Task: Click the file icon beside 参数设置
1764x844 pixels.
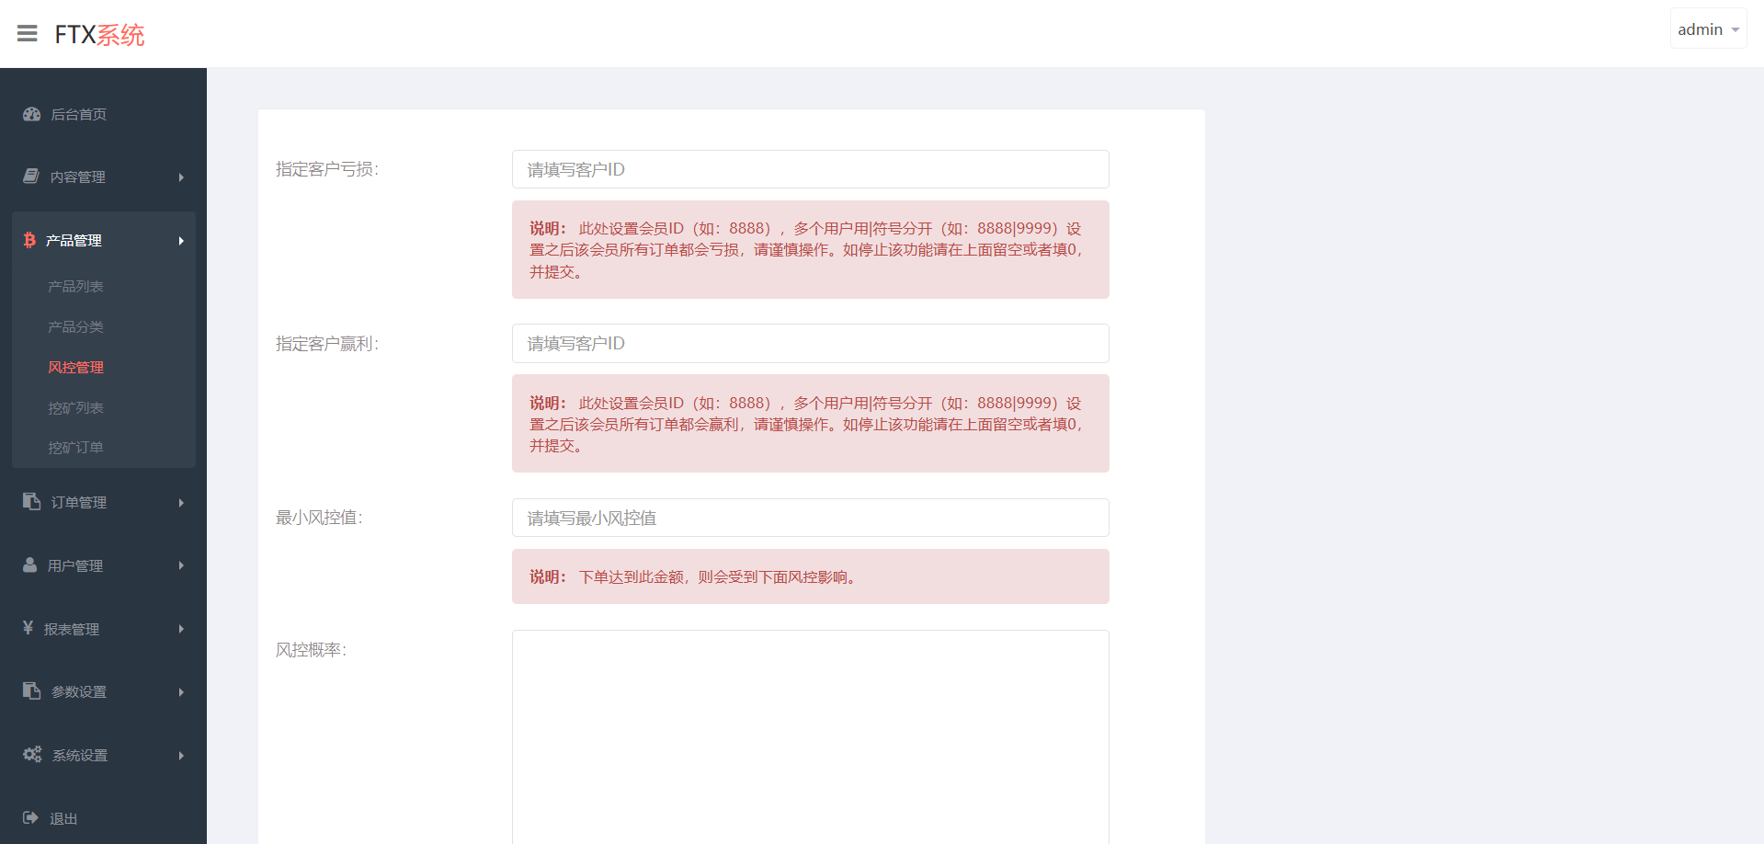Action: [x=32, y=690]
